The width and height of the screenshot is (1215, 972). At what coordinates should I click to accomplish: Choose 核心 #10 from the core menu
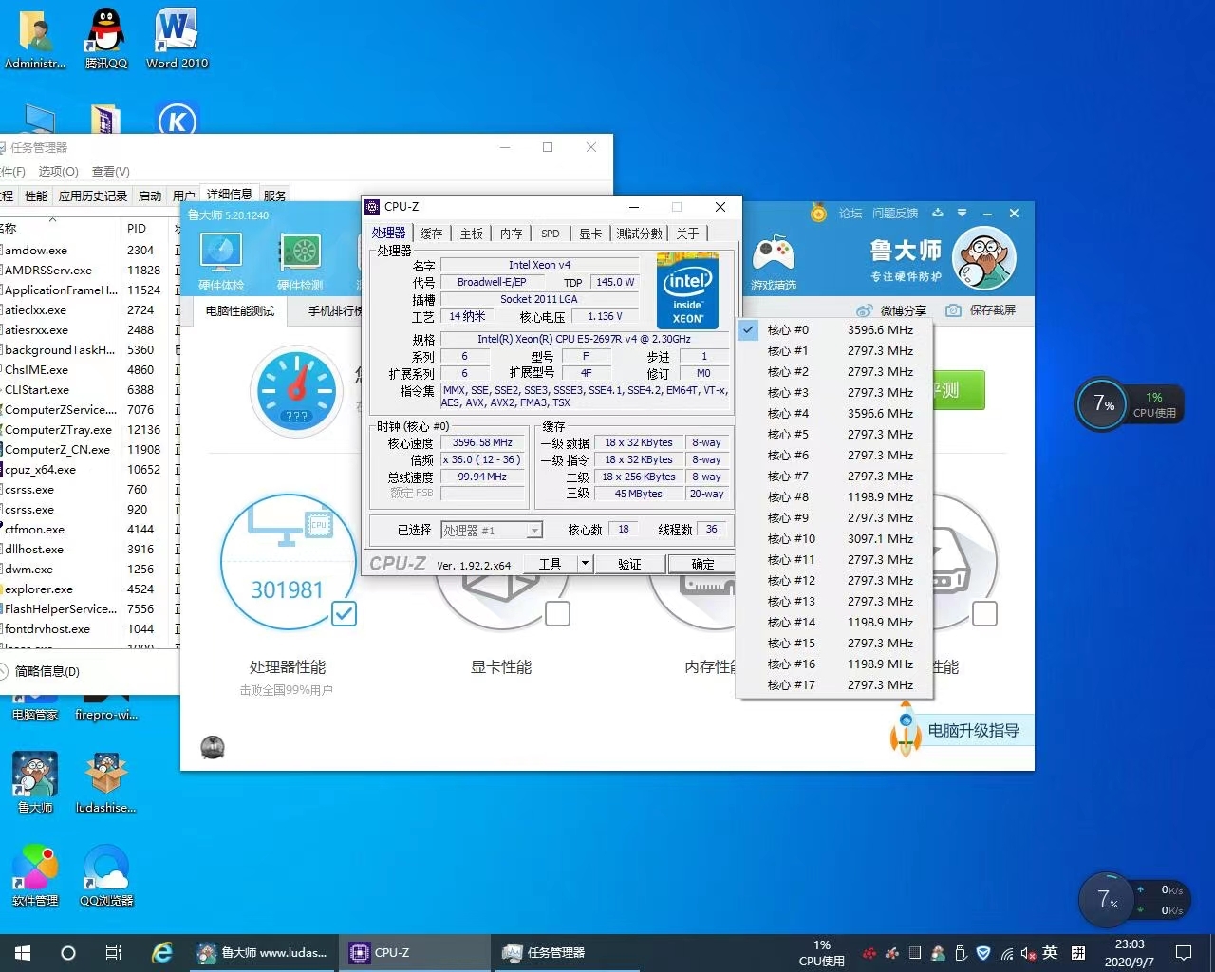pos(834,538)
